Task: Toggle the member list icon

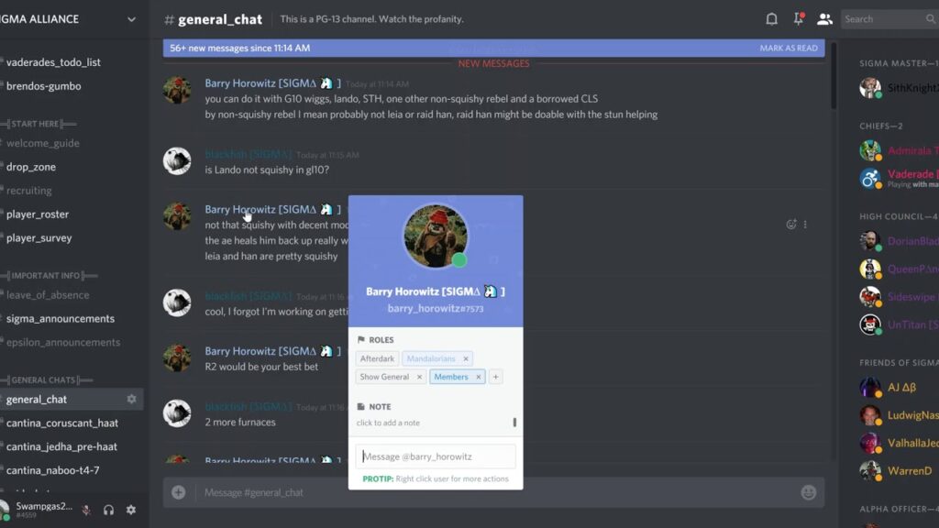Action: click(824, 19)
